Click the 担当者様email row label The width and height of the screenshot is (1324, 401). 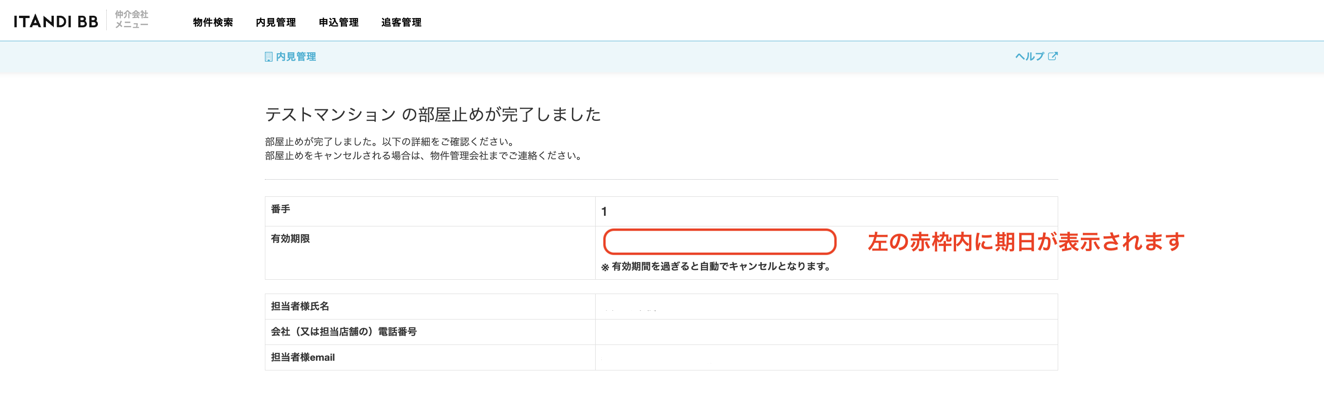pyautogui.click(x=303, y=358)
